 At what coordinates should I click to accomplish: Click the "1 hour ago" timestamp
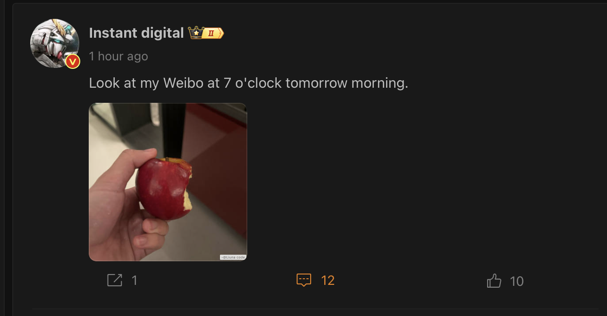pyautogui.click(x=118, y=57)
